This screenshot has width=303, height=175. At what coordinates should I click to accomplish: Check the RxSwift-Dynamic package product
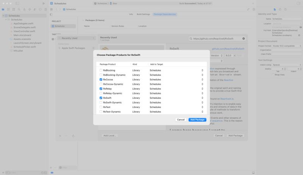coord(101,103)
